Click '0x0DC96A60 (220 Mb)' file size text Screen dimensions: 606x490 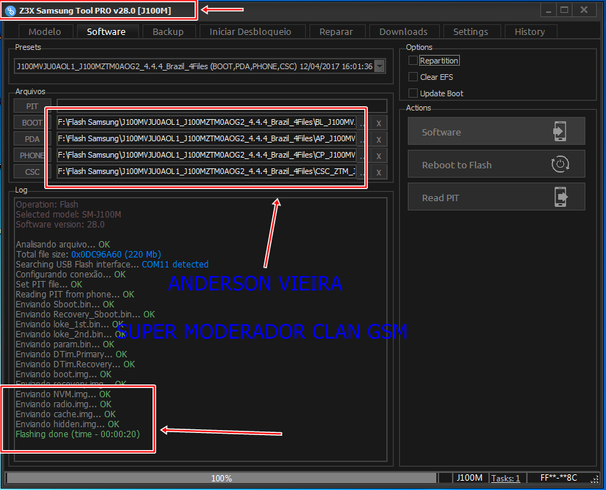116,255
